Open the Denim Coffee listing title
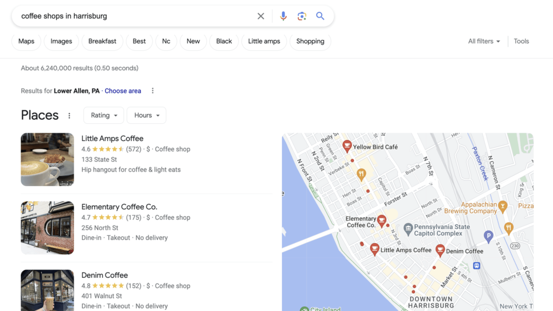The width and height of the screenshot is (553, 311). point(104,275)
